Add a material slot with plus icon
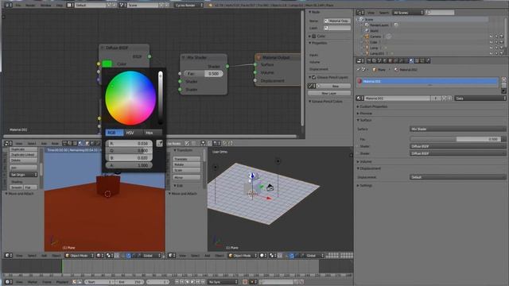 point(503,79)
